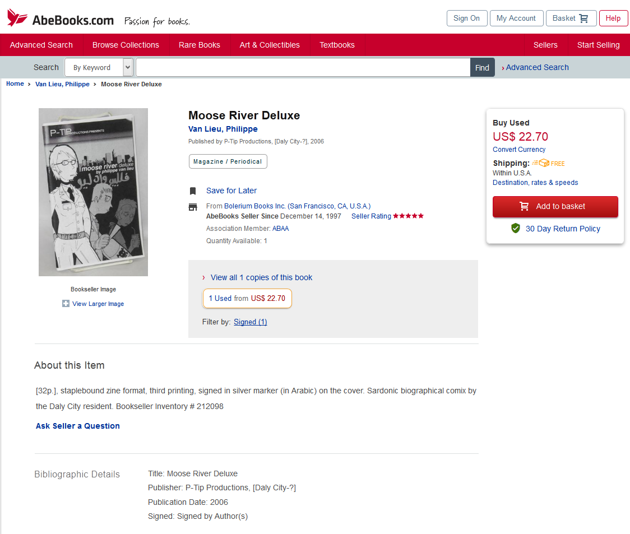Open the By Keyword search dropdown
630x534 pixels.
point(99,67)
